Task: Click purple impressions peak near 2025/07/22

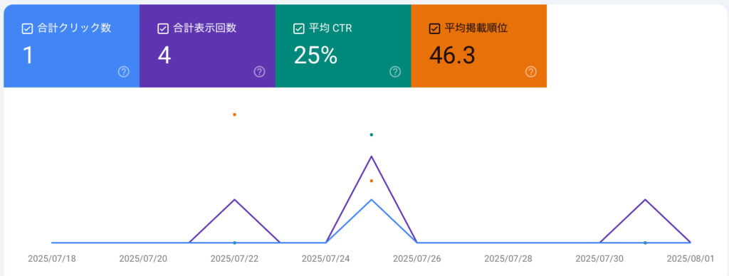Action: click(x=234, y=200)
